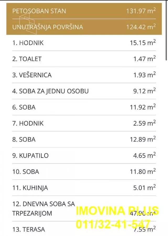Screen dimensions: 168x236
Task: Click the 1. HODNIK row
Action: click(x=84, y=43)
